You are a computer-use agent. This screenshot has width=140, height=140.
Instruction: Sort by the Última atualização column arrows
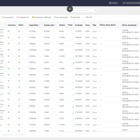[x=137, y=25]
